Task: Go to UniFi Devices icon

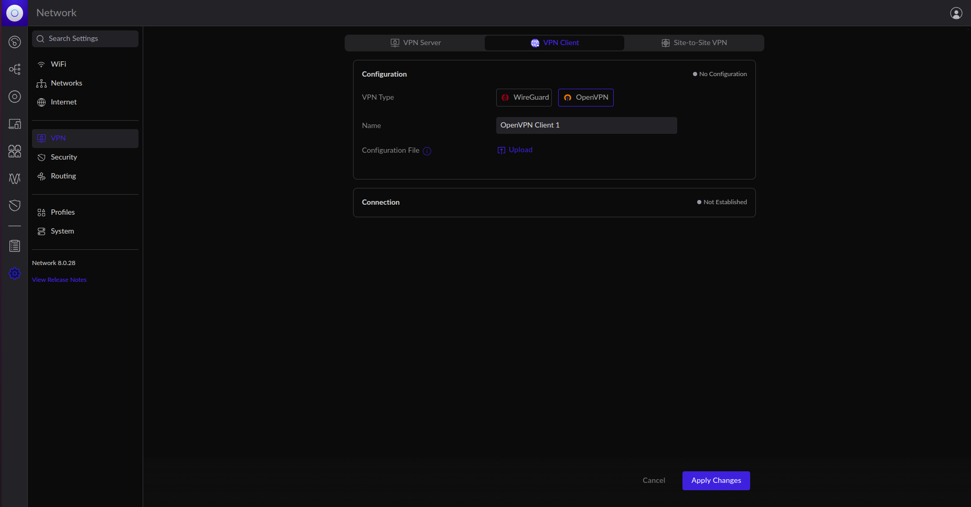Action: tap(15, 97)
